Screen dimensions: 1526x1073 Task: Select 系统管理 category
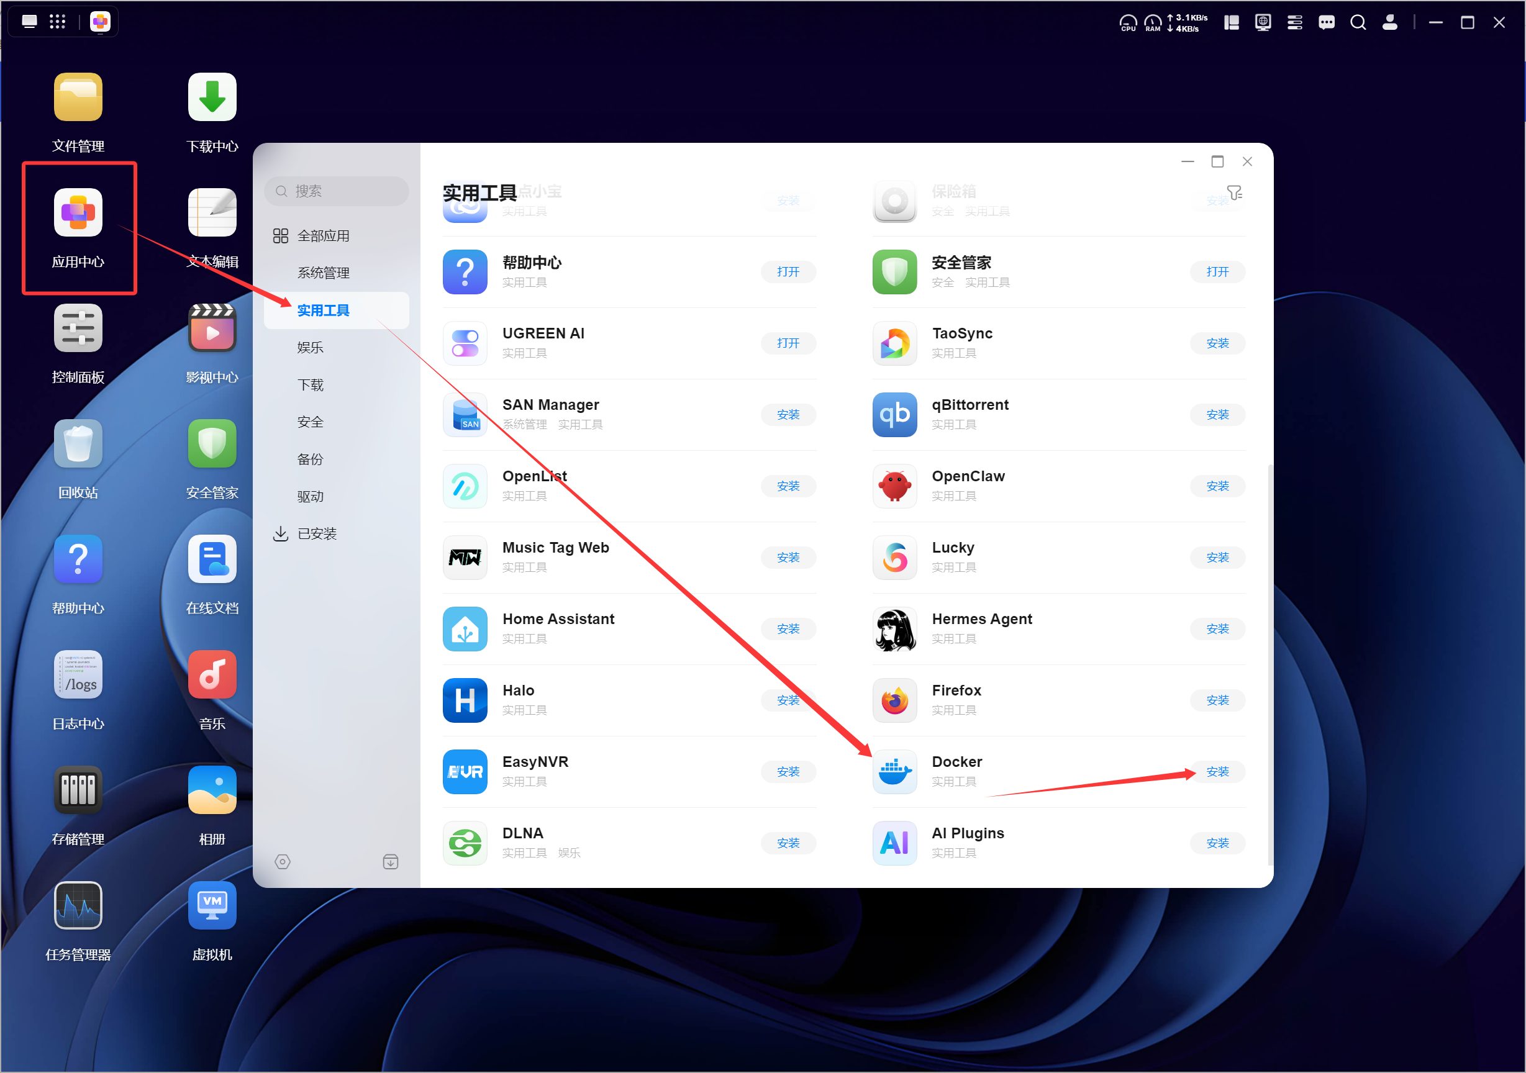[x=336, y=273]
